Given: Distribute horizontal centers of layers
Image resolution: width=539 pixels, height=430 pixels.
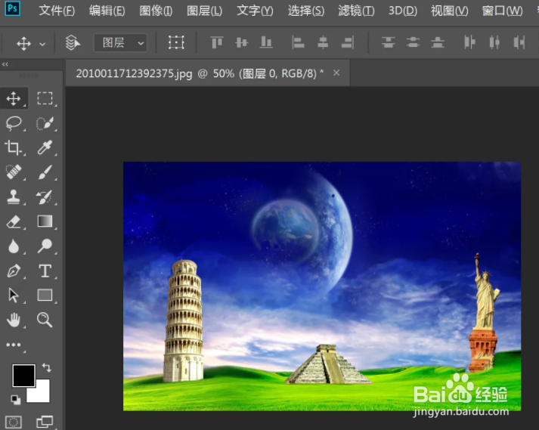Looking at the screenshot, I should 494,42.
